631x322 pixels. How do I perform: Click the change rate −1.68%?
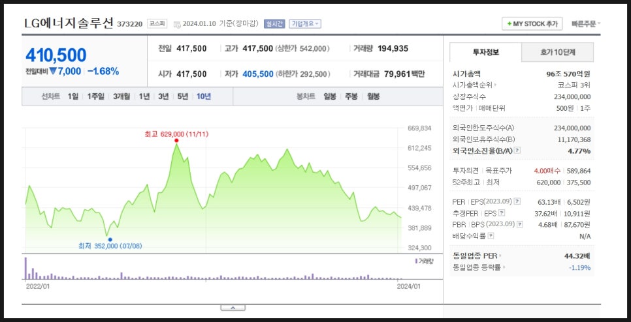103,72
